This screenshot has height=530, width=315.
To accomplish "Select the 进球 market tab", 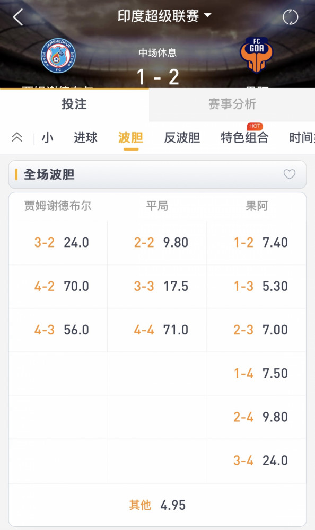I will coord(85,138).
